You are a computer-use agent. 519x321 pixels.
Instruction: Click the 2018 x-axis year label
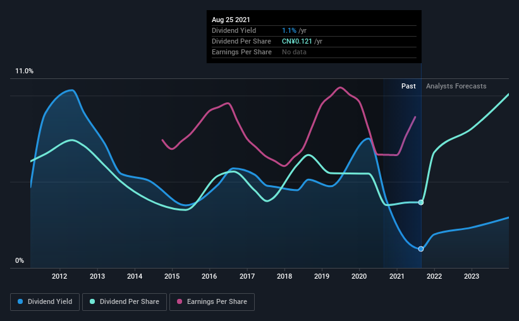pyautogui.click(x=284, y=276)
